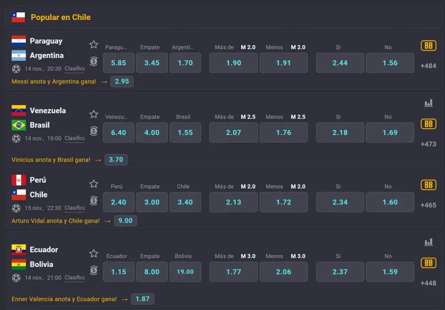445x310 pixels.
Task: Click the Chile flag beside Popular en Chile
Action: coord(18,17)
